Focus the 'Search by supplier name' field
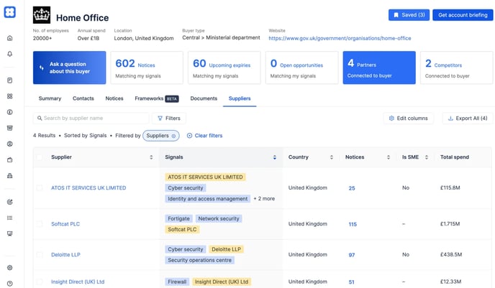 [x=91, y=119]
